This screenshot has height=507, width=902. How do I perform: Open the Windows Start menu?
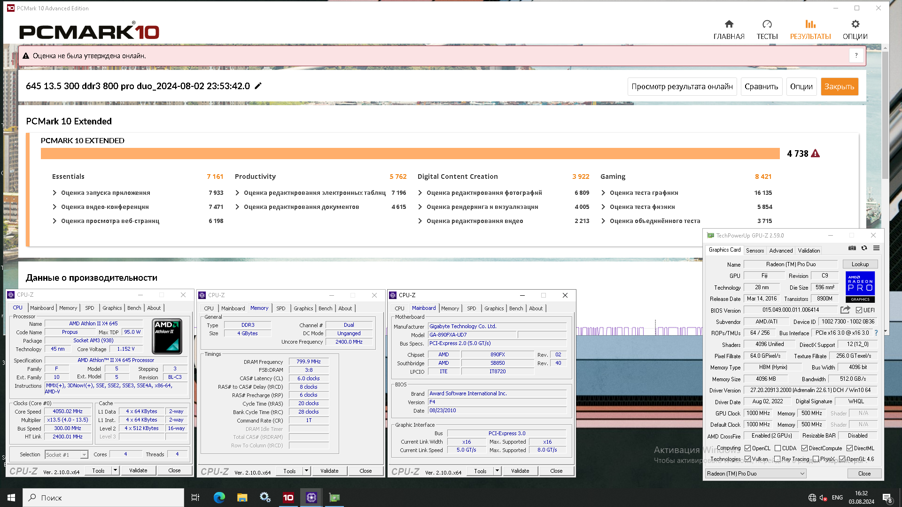pos(11,498)
